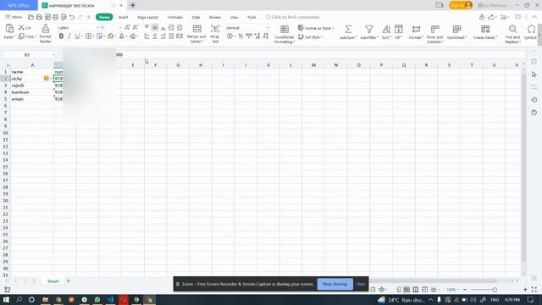The height and width of the screenshot is (305, 542).
Task: Open Cell Style dropdown
Action: 310,37
